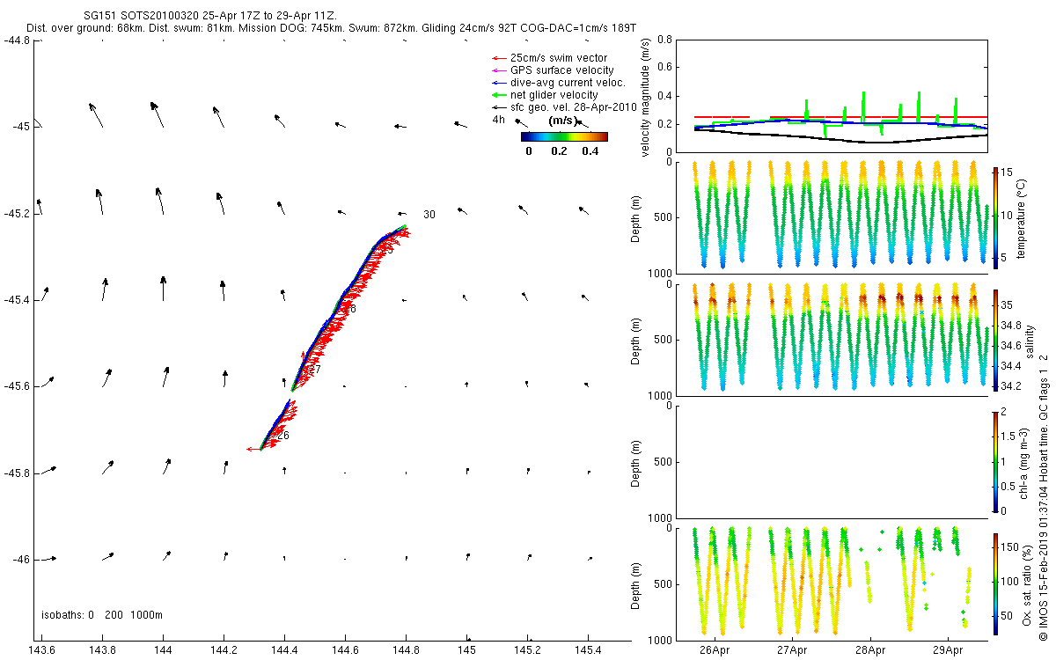1056x660 pixels.
Task: Click the chl-a (mg m-3) colorbar
Action: tap(995, 461)
